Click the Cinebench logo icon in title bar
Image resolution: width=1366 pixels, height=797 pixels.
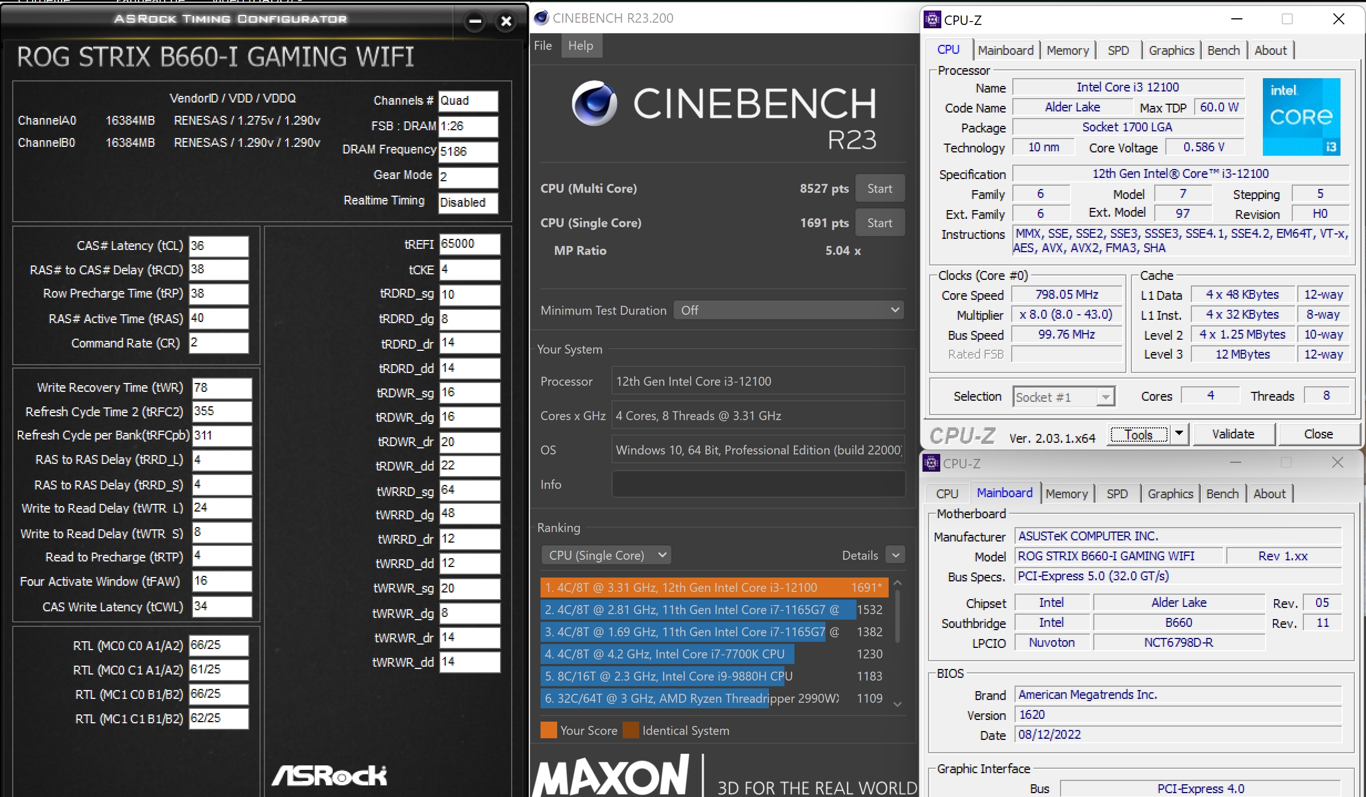pos(541,18)
